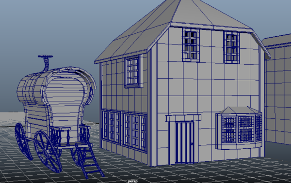291x183 pixels.
Task: Click the wagon's large front wheel
Action: 48,152
